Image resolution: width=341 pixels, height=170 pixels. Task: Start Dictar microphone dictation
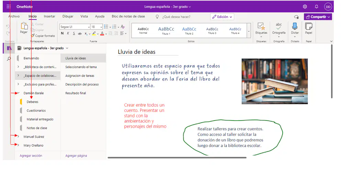pos(295,26)
